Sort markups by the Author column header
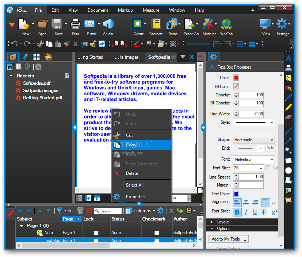This screenshot has height=257, width=302. point(180,219)
